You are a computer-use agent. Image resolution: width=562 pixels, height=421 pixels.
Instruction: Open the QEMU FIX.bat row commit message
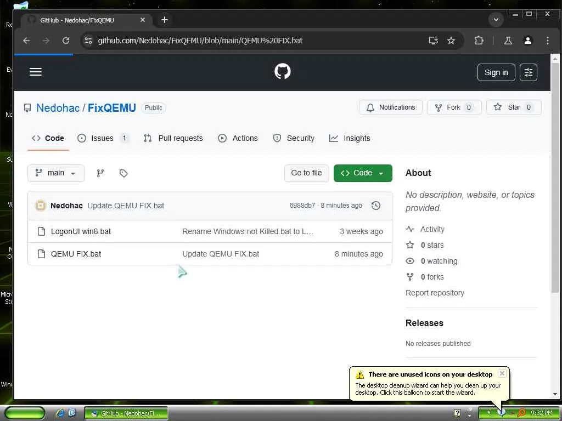click(221, 254)
